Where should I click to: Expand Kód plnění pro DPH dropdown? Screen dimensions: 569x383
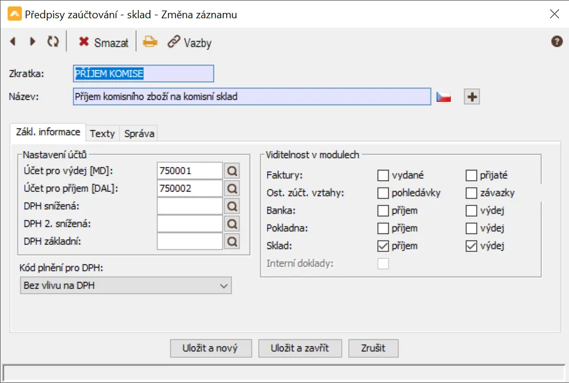(x=125, y=285)
